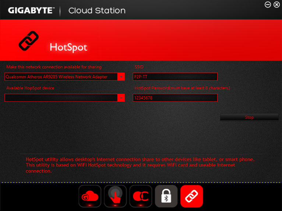Image resolution: width=282 pixels, height=211 pixels.
Task: Click the HotSpot Password requirement label
Action: (182, 88)
